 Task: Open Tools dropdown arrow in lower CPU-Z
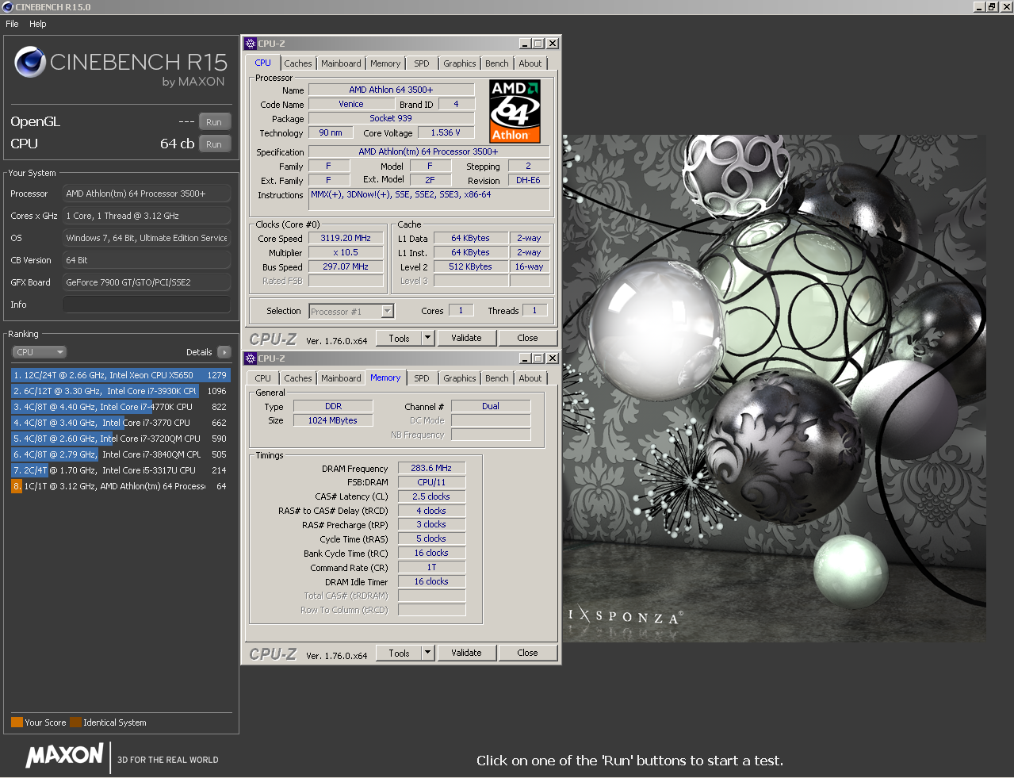coord(428,653)
